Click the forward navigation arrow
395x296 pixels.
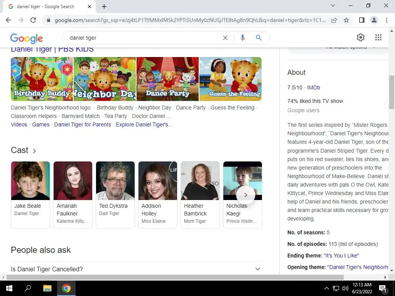pyautogui.click(x=21, y=20)
